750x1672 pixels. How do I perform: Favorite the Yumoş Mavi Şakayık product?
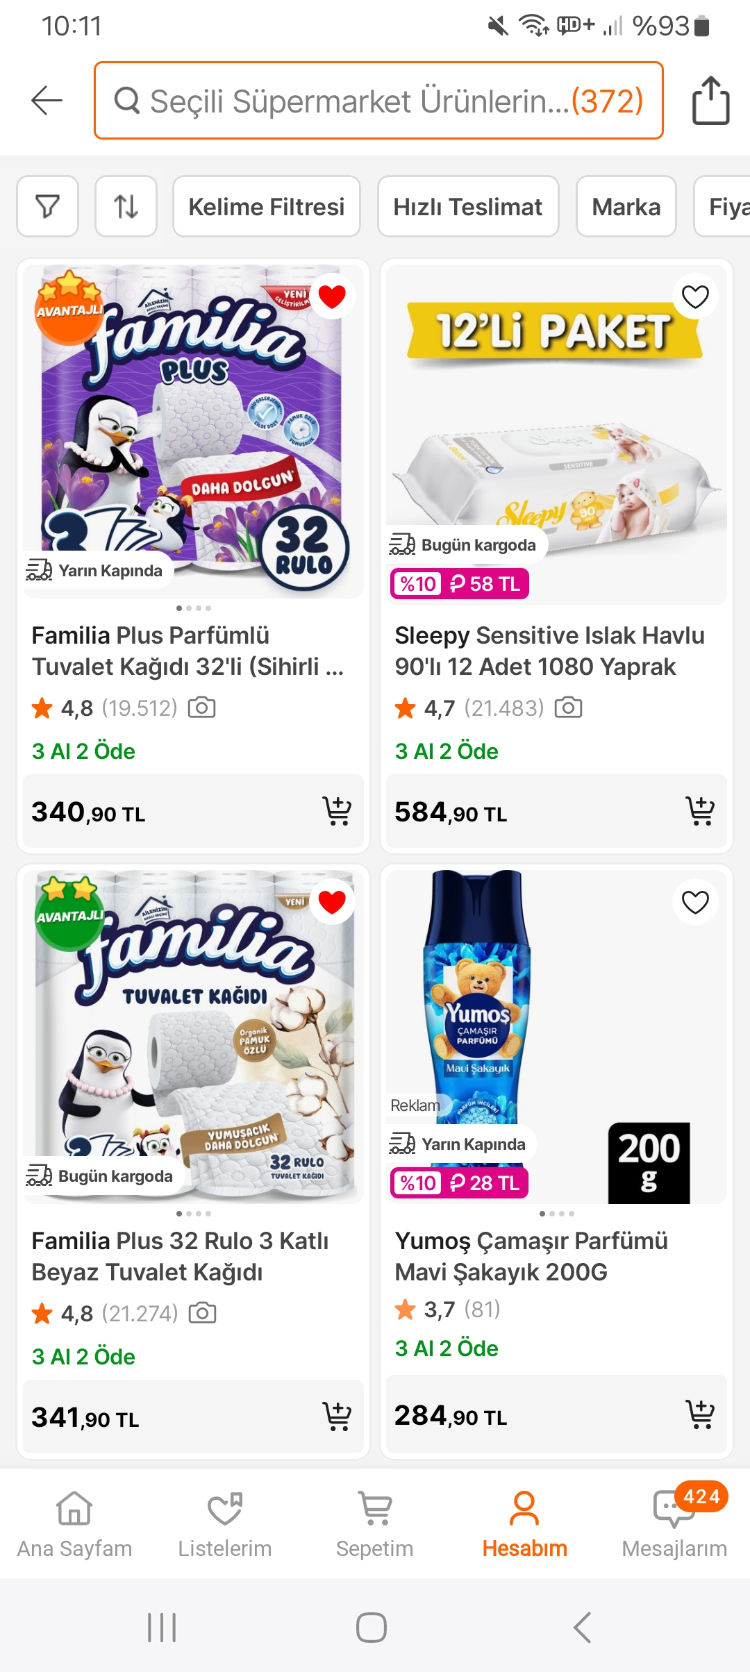(695, 902)
